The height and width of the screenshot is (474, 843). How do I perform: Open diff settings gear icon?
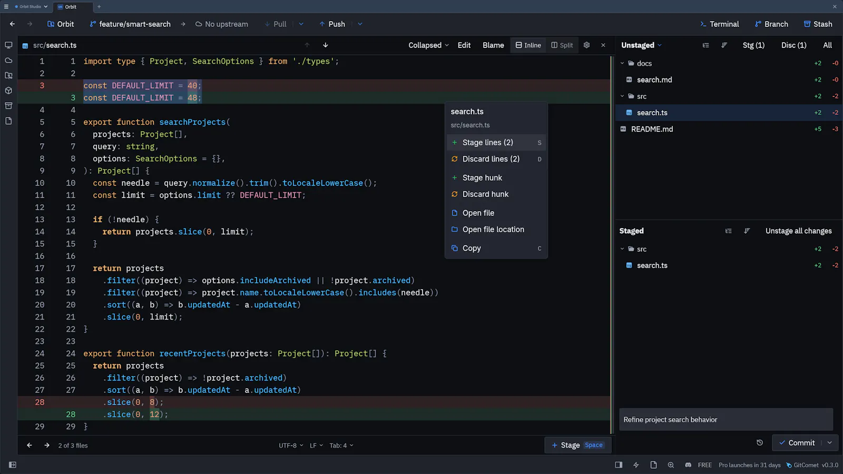coord(586,45)
